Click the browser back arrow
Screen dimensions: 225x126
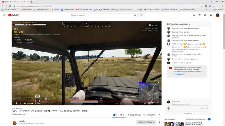tap(2, 6)
